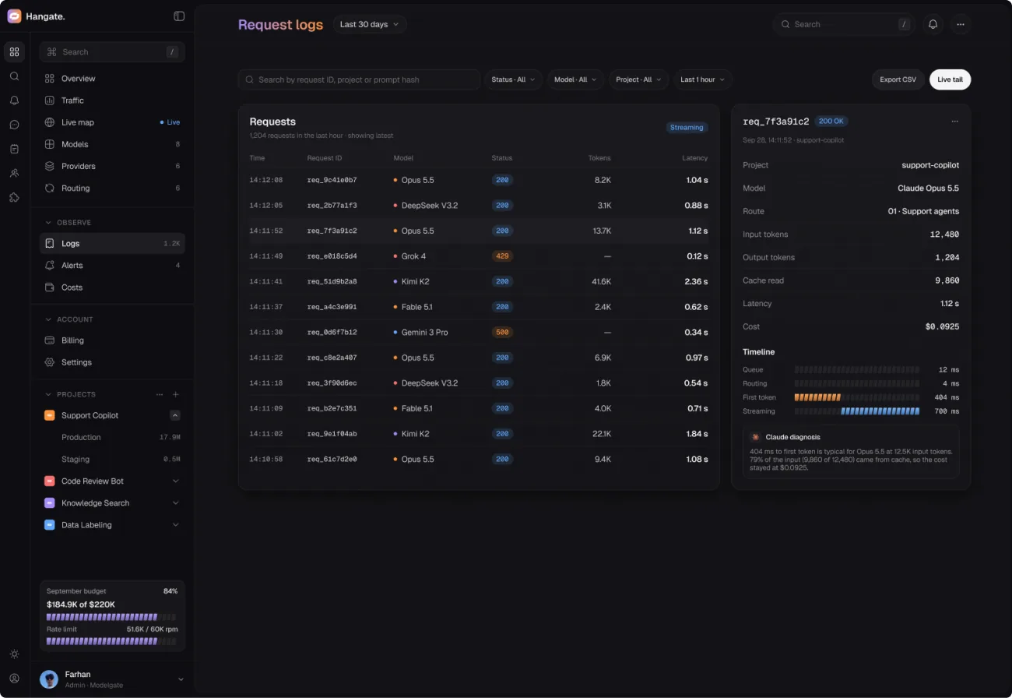Open notifications bell in the top header
Image resolution: width=1012 pixels, height=698 pixels.
(933, 24)
